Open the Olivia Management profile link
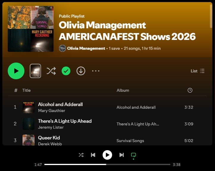Image resolution: width=215 pixels, height=171 pixels. [x=86, y=48]
